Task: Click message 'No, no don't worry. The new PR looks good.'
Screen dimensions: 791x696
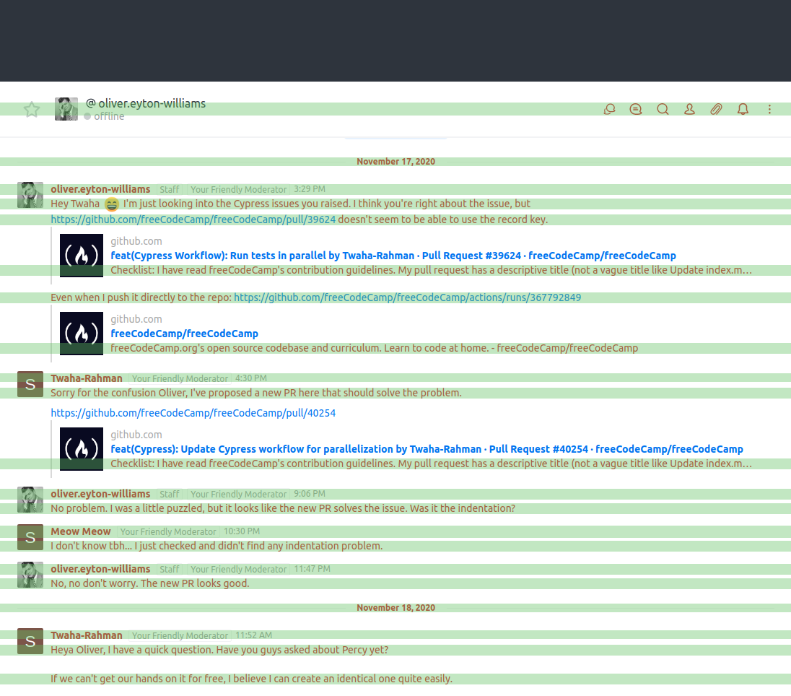Action: pyautogui.click(x=150, y=583)
